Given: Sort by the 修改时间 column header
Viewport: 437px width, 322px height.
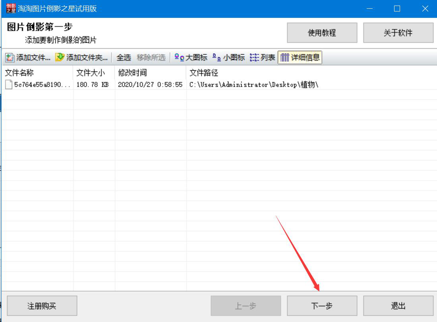Looking at the screenshot, I should coord(151,73).
